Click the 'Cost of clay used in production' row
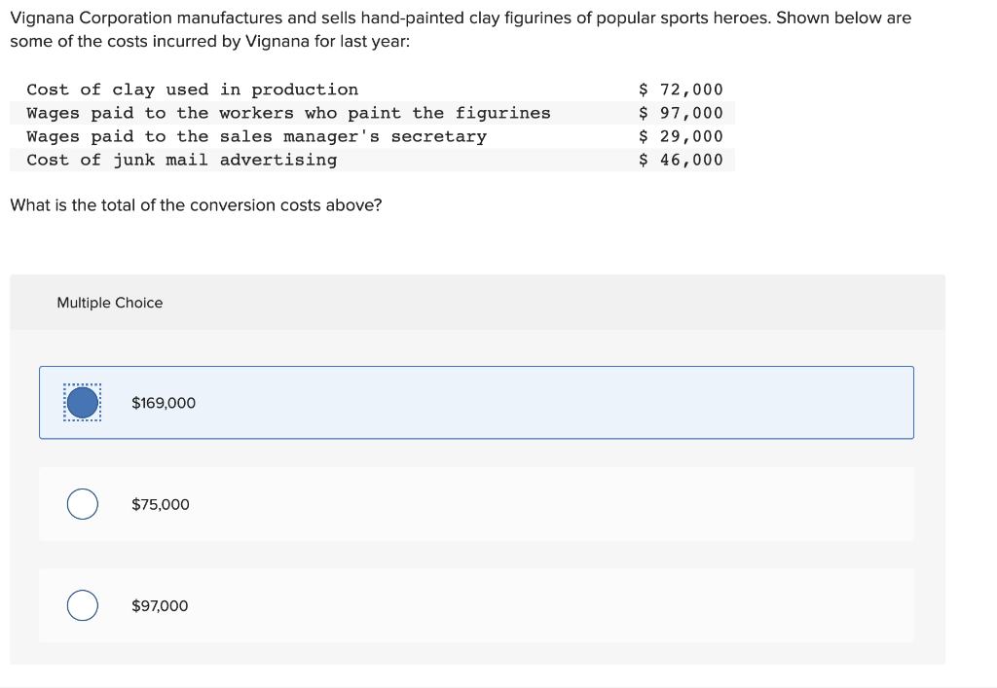The width and height of the screenshot is (997, 688). [x=372, y=90]
